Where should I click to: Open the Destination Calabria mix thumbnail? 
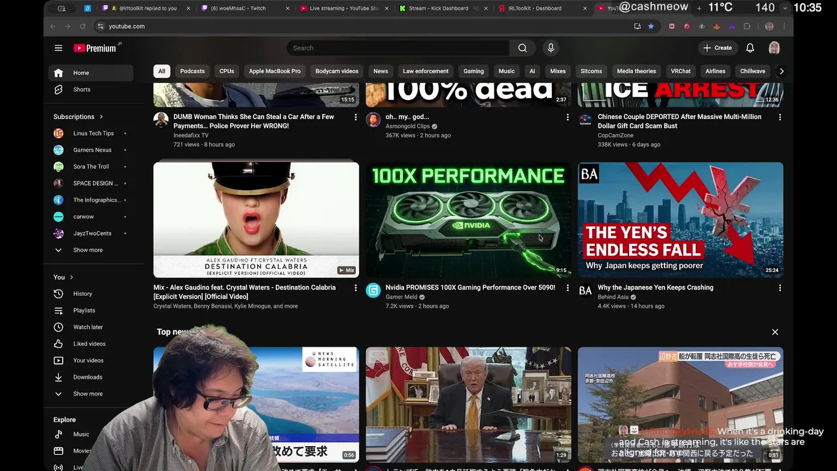click(x=256, y=220)
